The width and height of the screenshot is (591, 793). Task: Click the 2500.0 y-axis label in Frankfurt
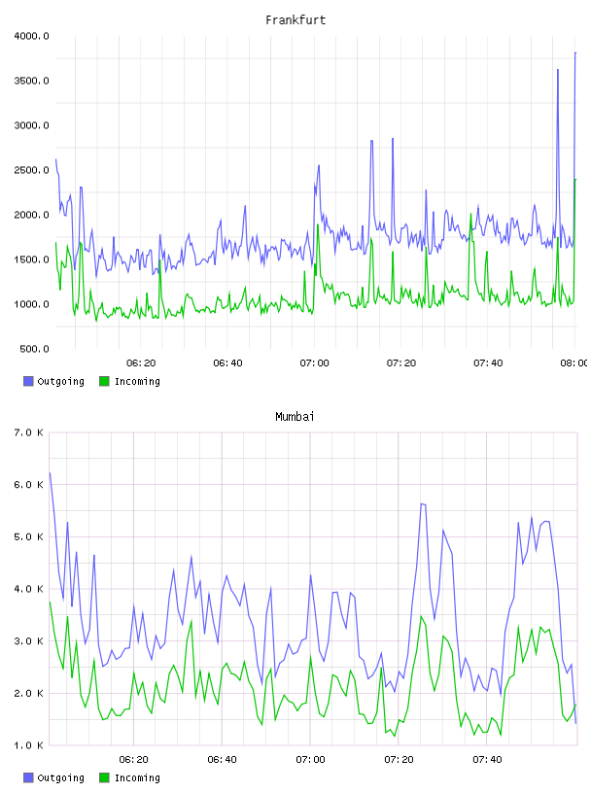[x=31, y=170]
